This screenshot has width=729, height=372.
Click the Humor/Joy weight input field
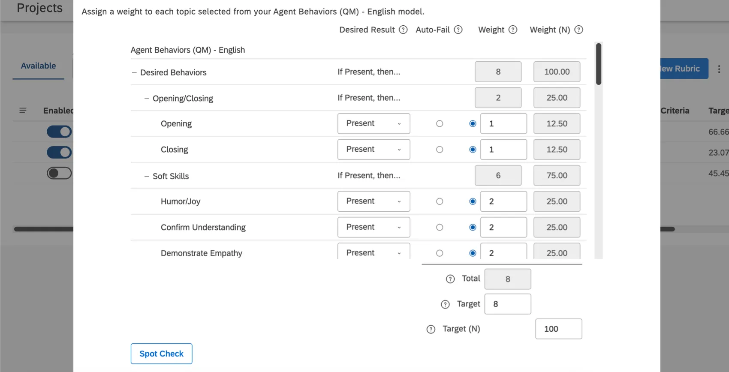[503, 201]
